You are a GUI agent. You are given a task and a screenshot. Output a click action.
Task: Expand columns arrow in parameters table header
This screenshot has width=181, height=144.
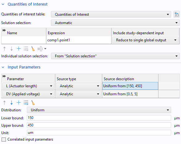tap(4, 76)
